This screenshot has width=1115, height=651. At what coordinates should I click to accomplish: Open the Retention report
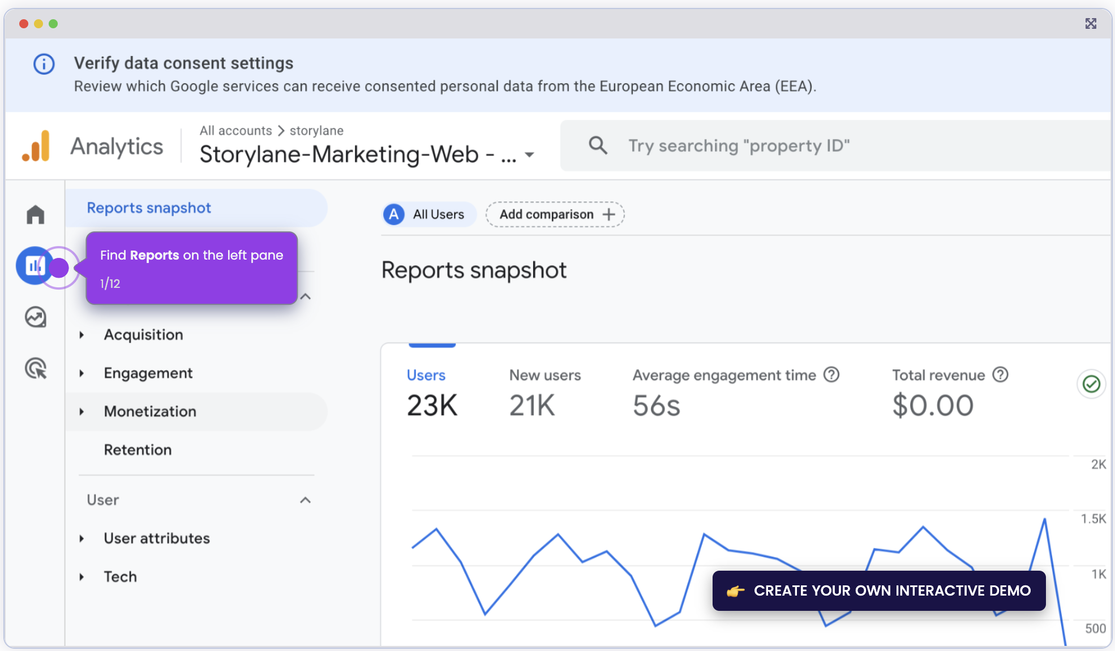tap(138, 450)
